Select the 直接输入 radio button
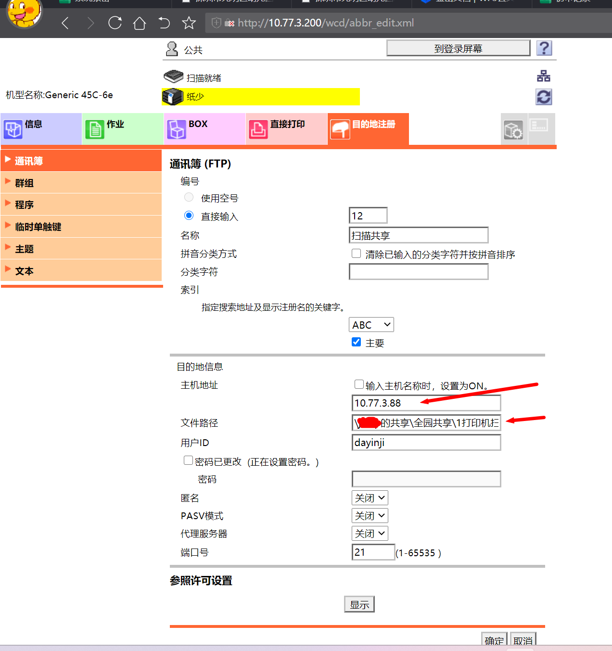The image size is (612, 651). point(189,216)
